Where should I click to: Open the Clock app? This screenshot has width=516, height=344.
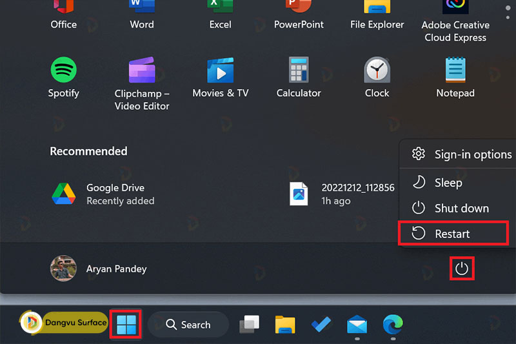pyautogui.click(x=377, y=77)
